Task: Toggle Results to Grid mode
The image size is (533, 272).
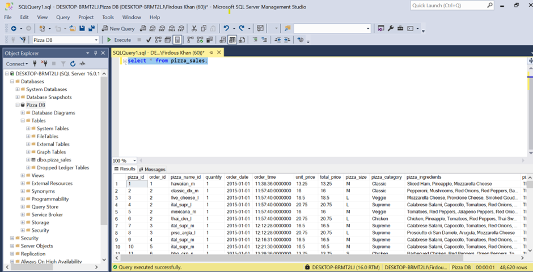Action: [x=232, y=40]
